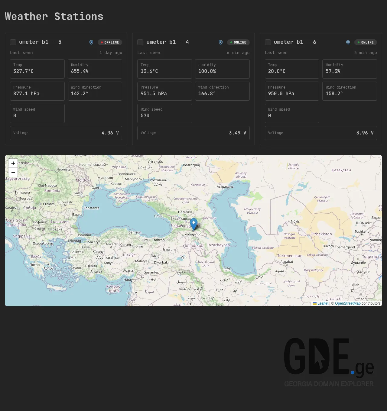Open the OpenStreetMap contributors link
387x411 pixels.
click(x=348, y=303)
